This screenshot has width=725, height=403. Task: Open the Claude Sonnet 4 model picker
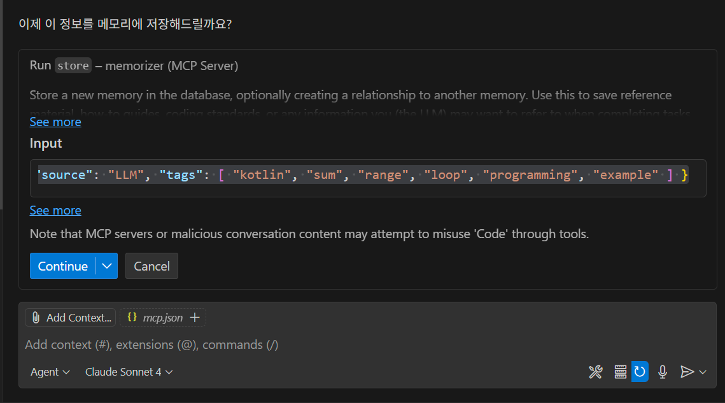[x=129, y=372]
